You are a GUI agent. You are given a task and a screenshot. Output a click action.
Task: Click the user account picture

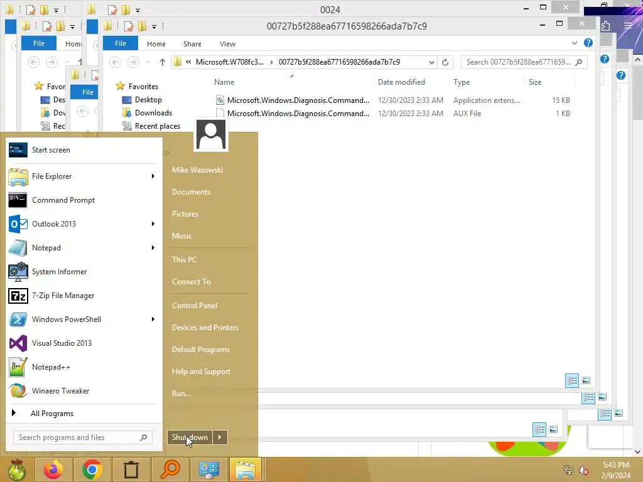pos(211,135)
